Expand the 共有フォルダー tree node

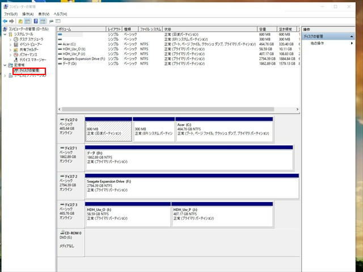[x=10, y=49]
